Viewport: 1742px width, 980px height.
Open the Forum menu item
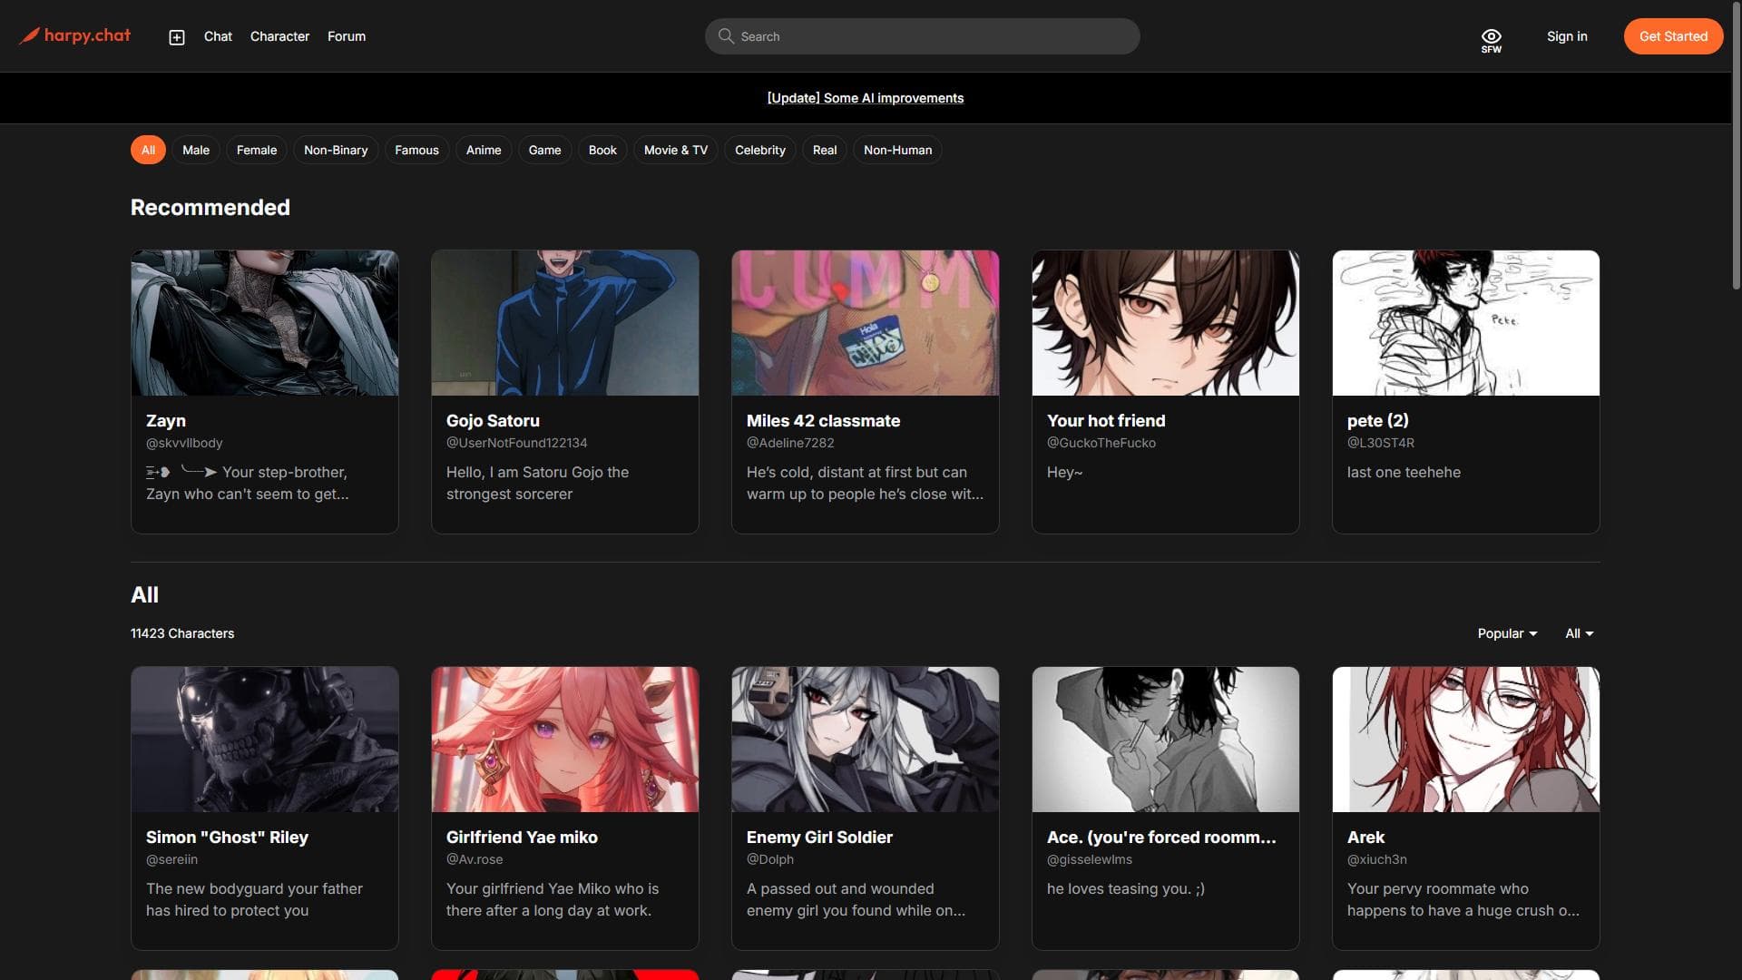347,36
